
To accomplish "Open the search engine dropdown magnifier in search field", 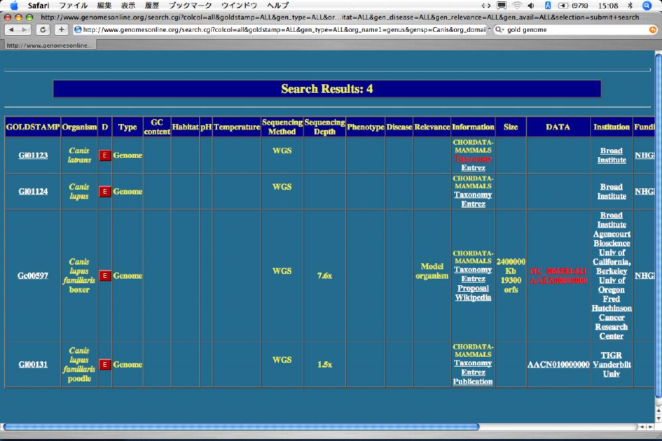I will [x=500, y=30].
